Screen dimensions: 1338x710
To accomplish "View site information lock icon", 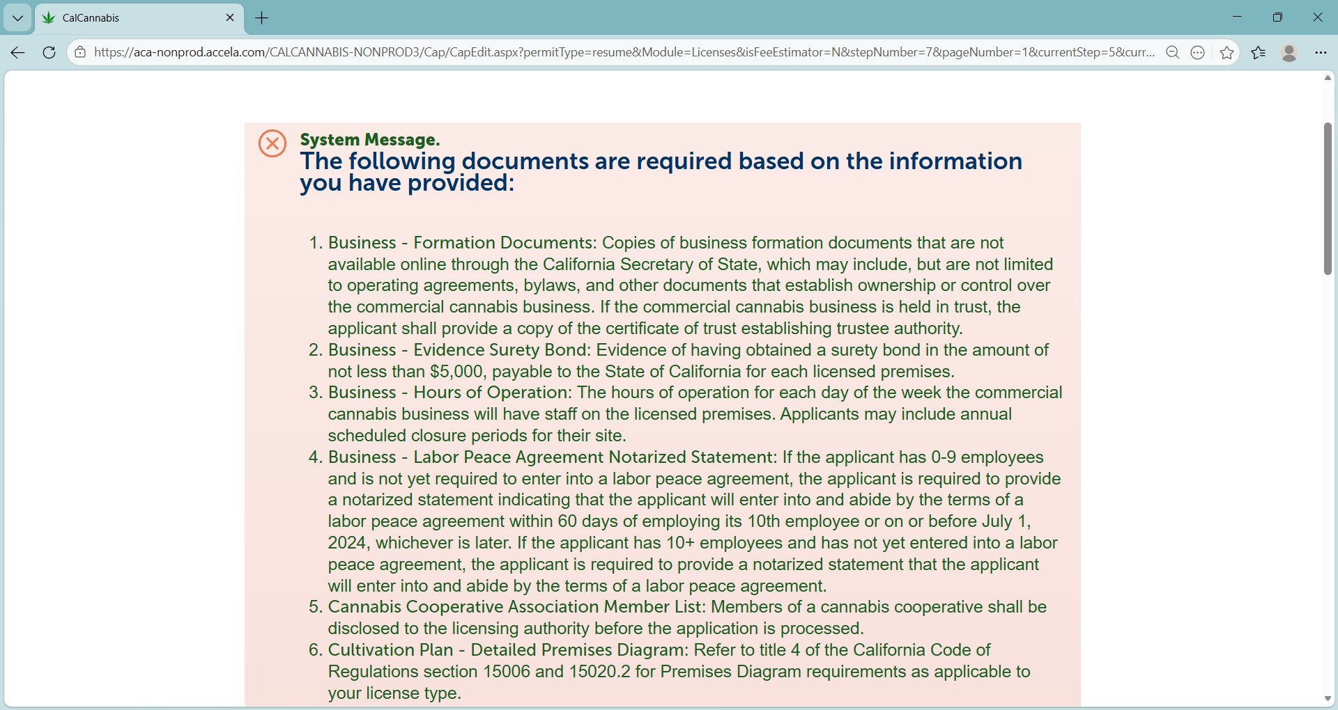I will click(x=80, y=52).
